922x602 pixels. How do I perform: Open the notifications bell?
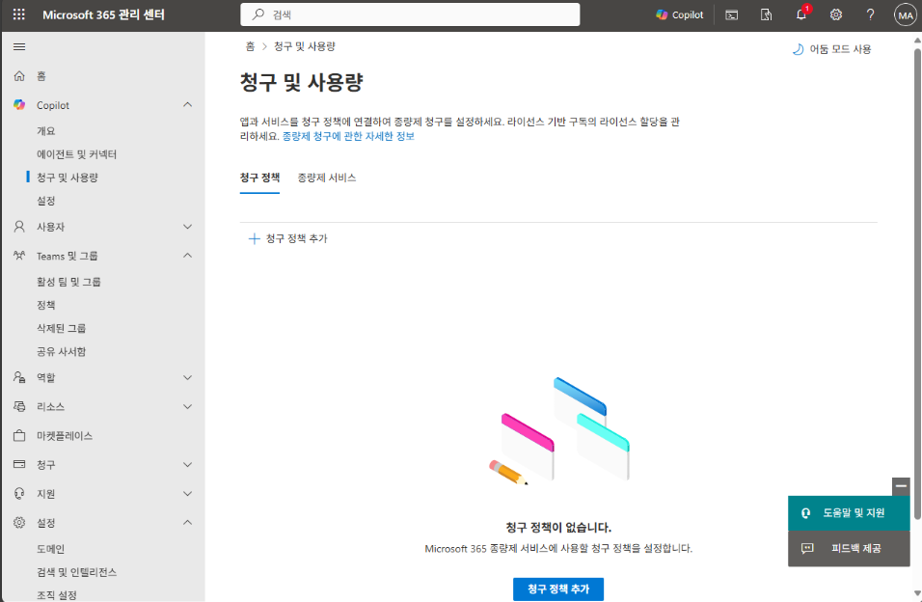coord(801,14)
